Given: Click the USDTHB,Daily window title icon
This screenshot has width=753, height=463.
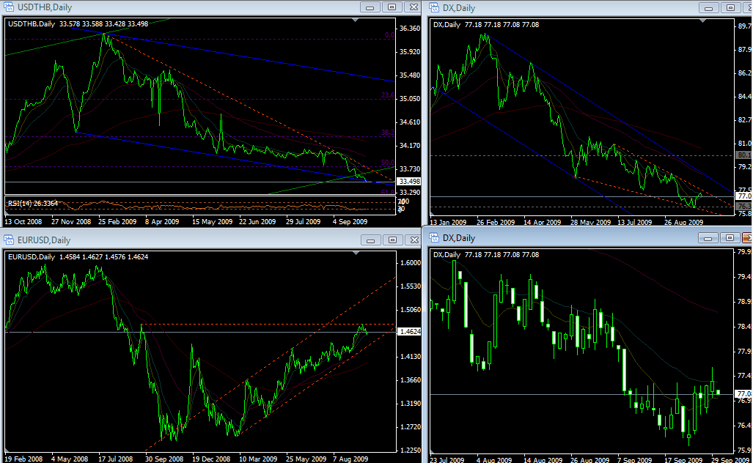Looking at the screenshot, I should tap(9, 7).
